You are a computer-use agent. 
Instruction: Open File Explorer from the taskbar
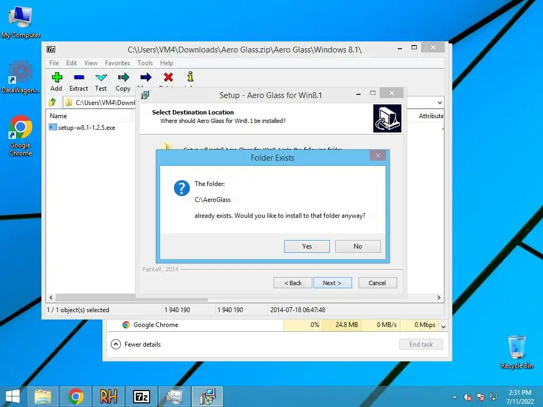click(x=42, y=396)
